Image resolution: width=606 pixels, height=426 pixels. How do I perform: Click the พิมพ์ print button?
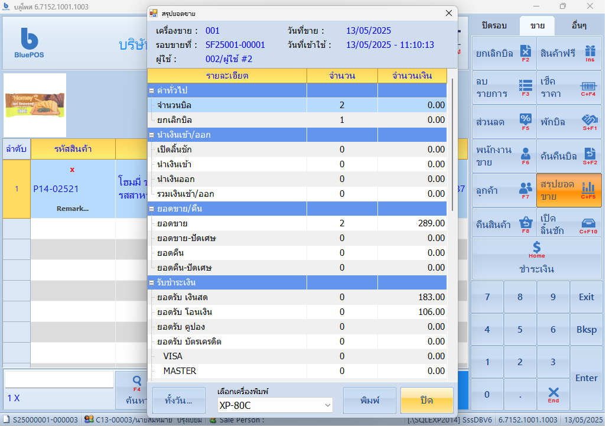pos(369,400)
